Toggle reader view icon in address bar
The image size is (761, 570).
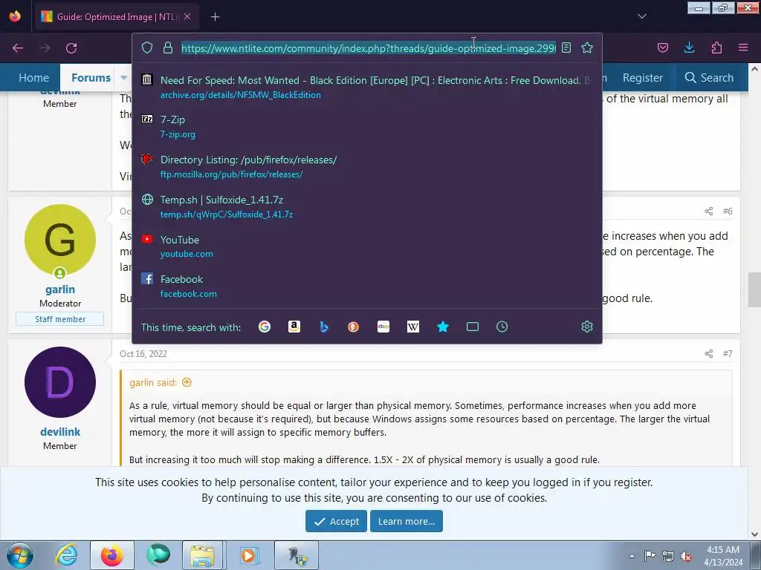pyautogui.click(x=566, y=47)
